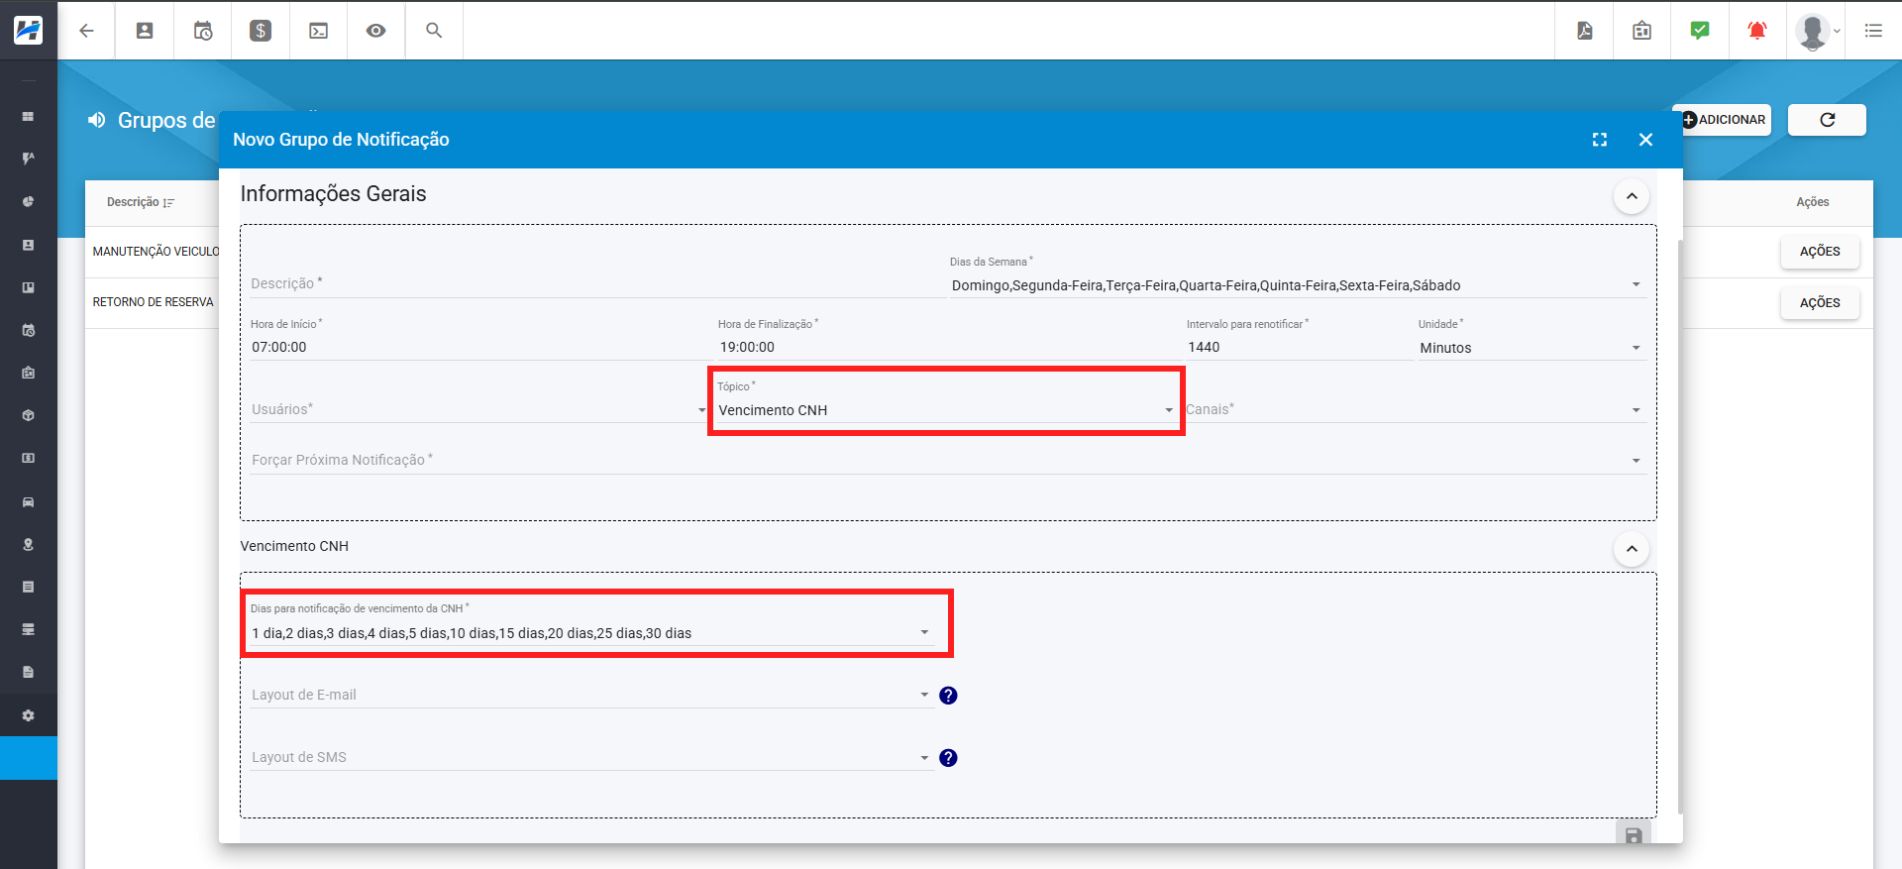Collapse the Informações Gerais section

(1632, 196)
